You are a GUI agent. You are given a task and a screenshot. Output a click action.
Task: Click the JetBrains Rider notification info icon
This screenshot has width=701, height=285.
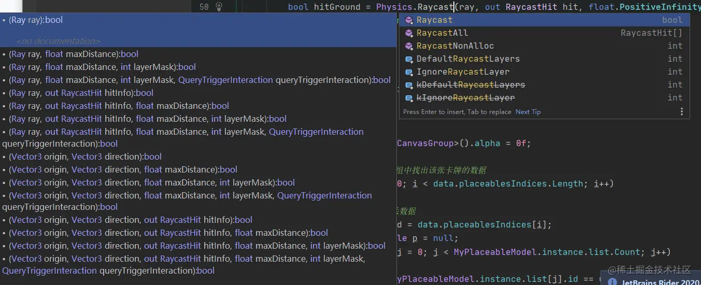[x=612, y=282]
